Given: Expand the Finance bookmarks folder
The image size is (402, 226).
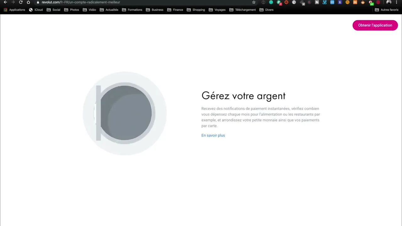Looking at the screenshot, I should (176, 10).
